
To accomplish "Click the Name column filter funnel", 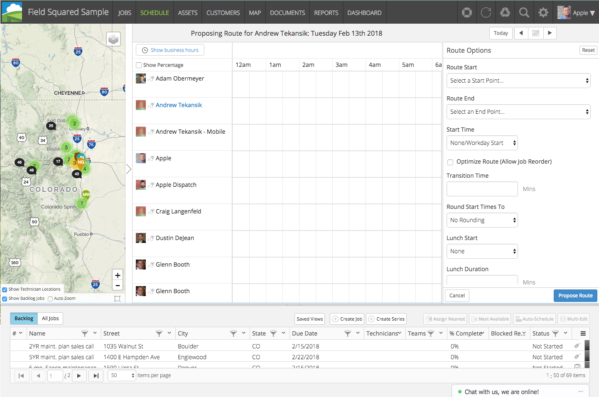I will pyautogui.click(x=85, y=333).
